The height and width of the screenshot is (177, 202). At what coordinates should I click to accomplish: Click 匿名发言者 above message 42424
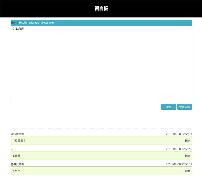tap(17, 164)
